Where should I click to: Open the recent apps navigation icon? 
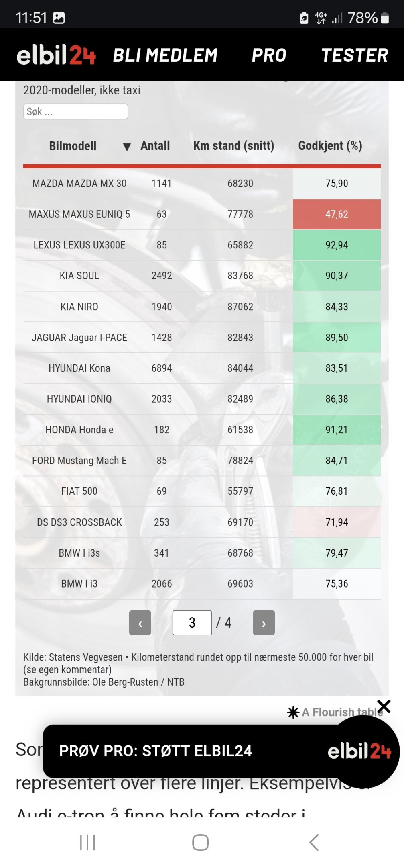click(x=87, y=842)
